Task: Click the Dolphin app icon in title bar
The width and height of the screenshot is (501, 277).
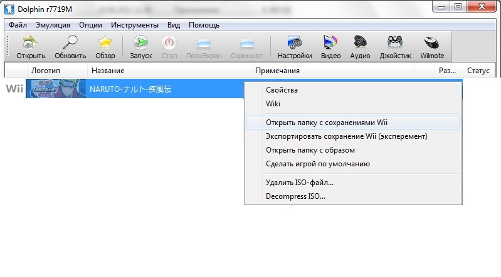Action: tap(9, 9)
